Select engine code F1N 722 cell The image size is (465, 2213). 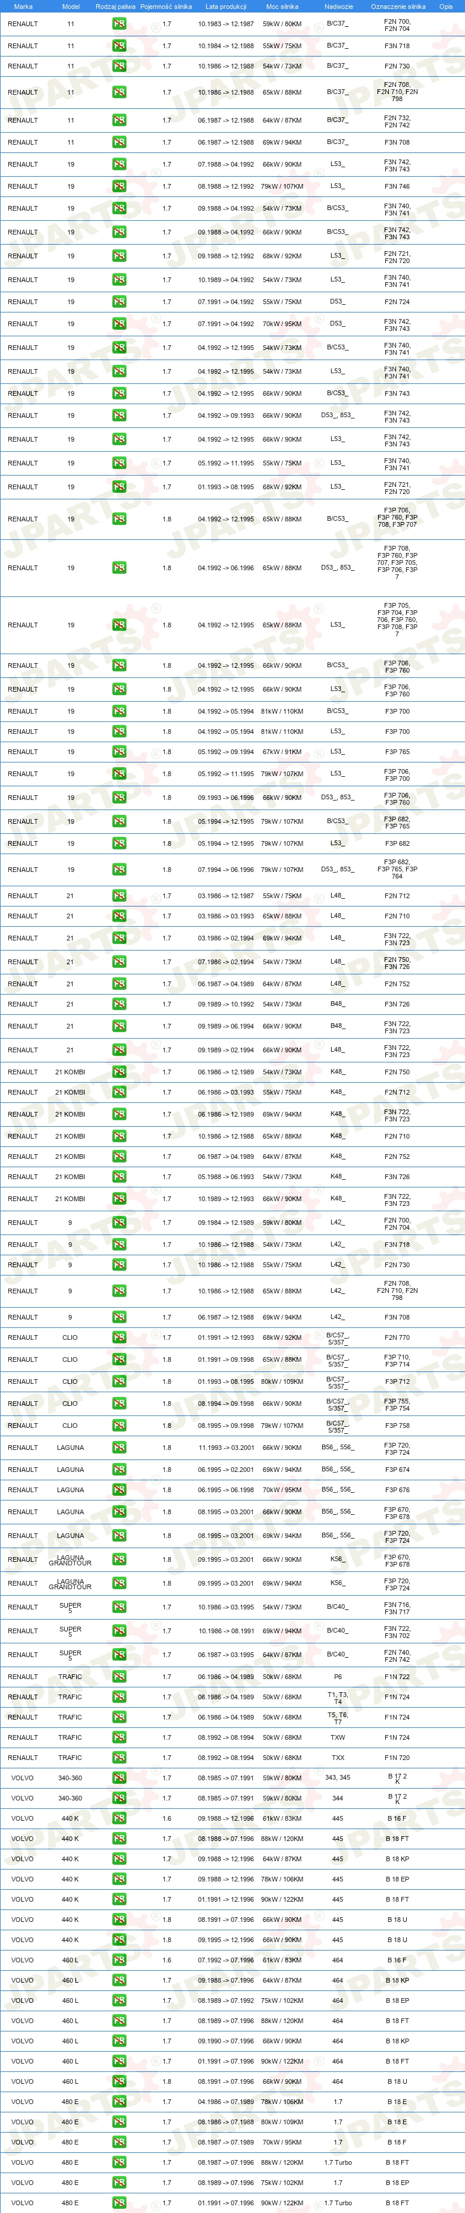(x=397, y=1677)
